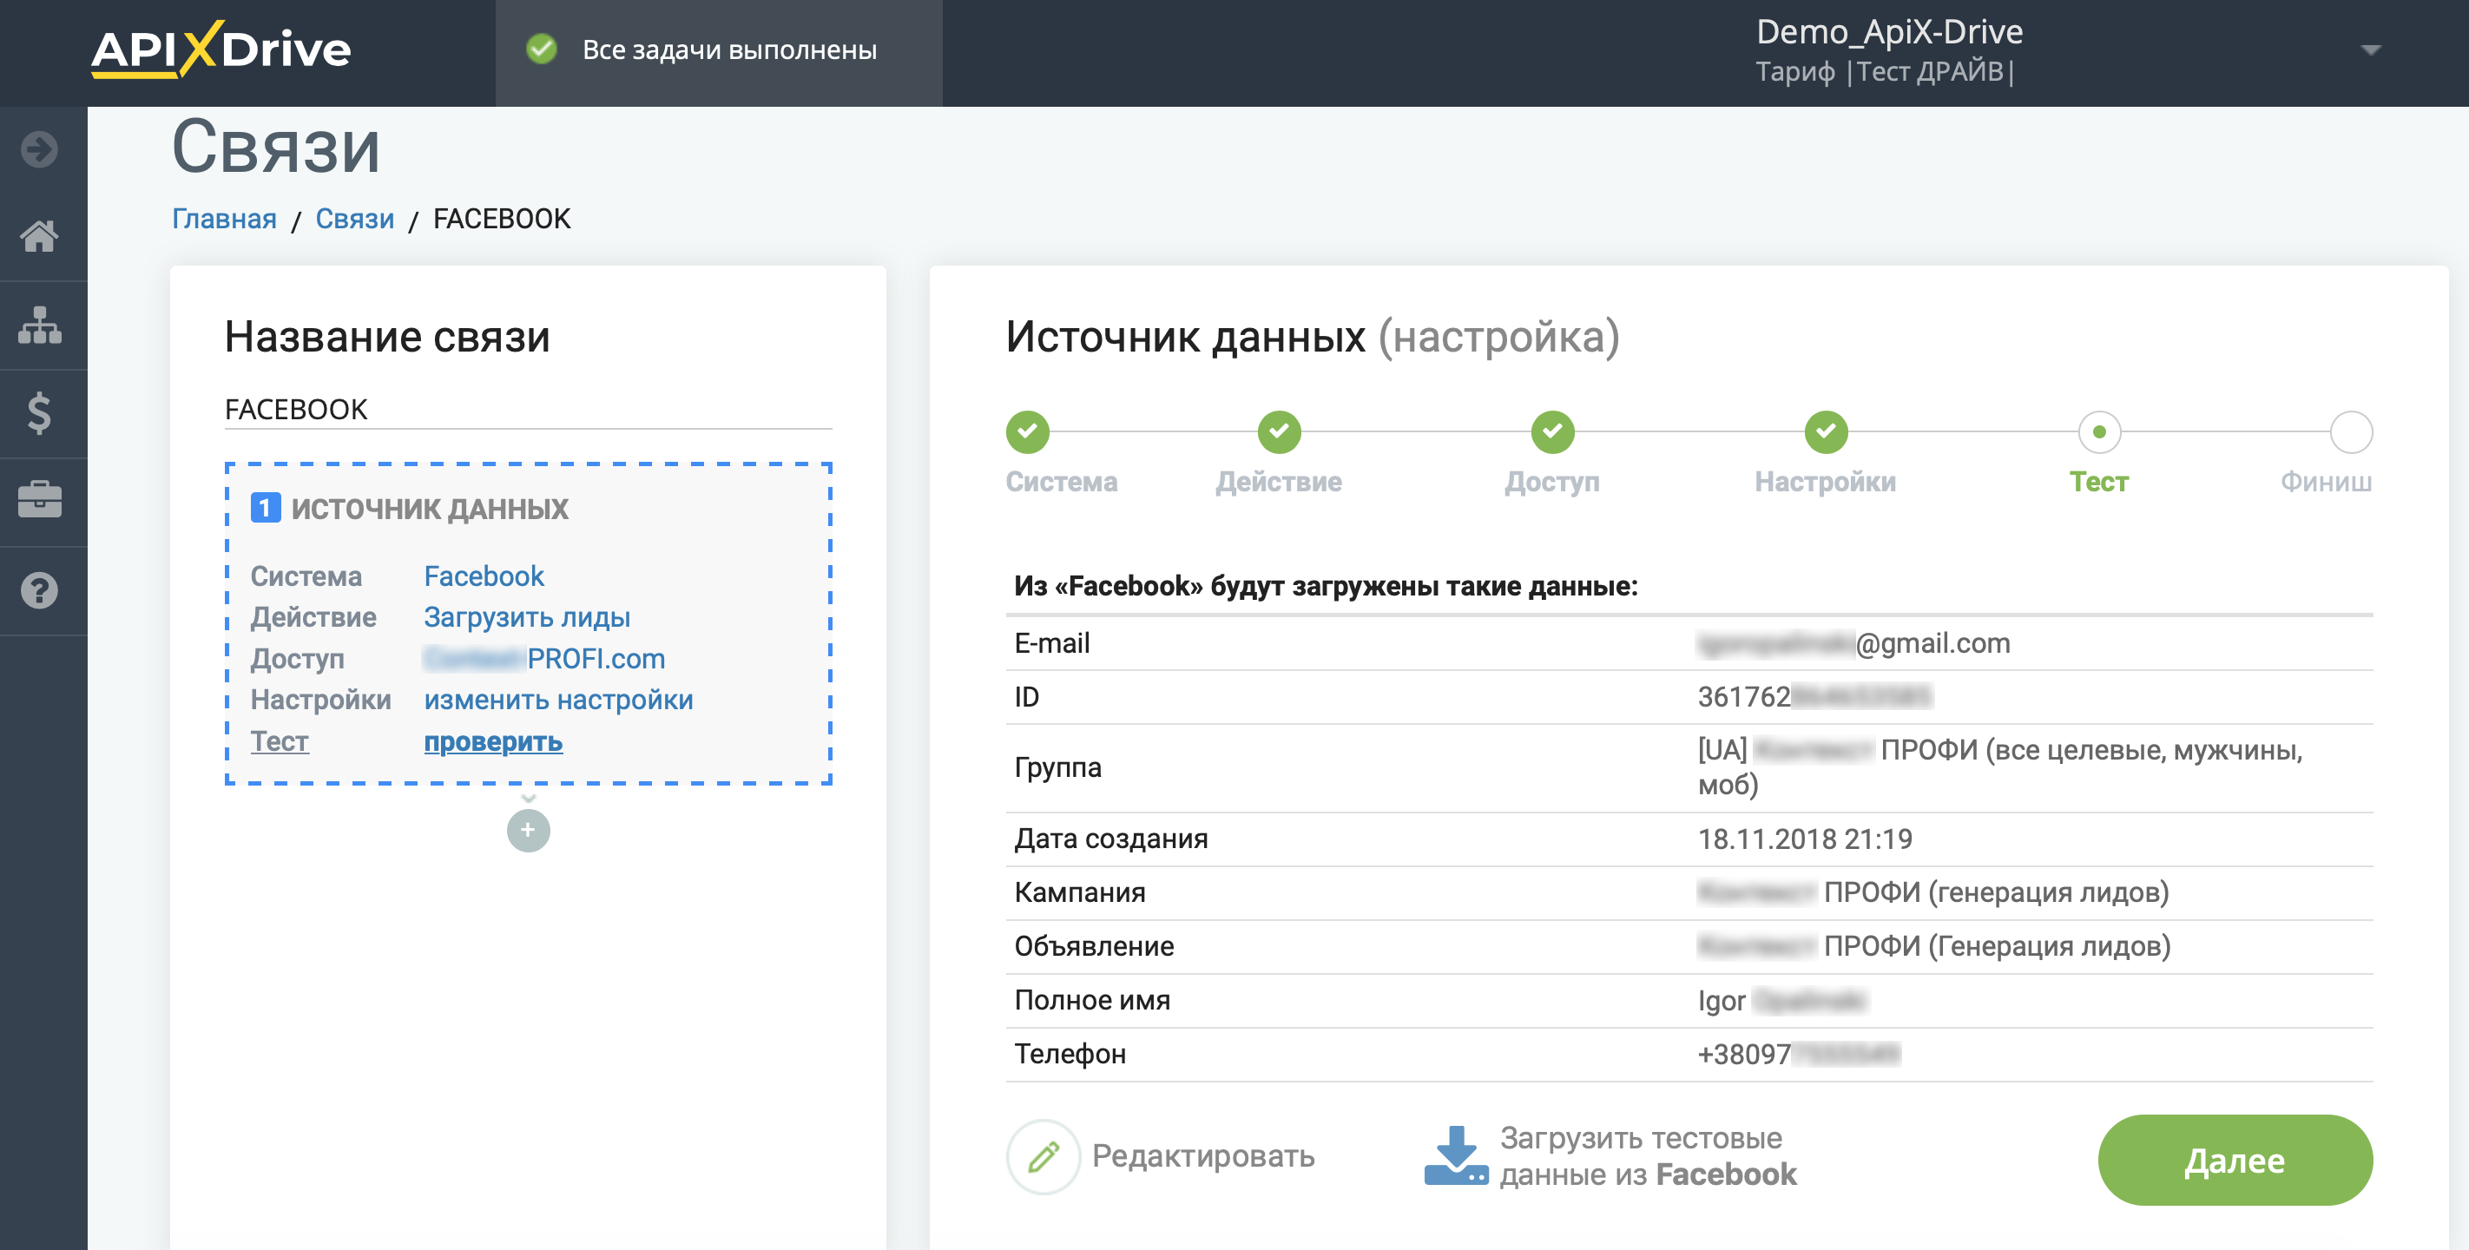
Task: Open the Home icon in sidebar
Action: click(39, 236)
